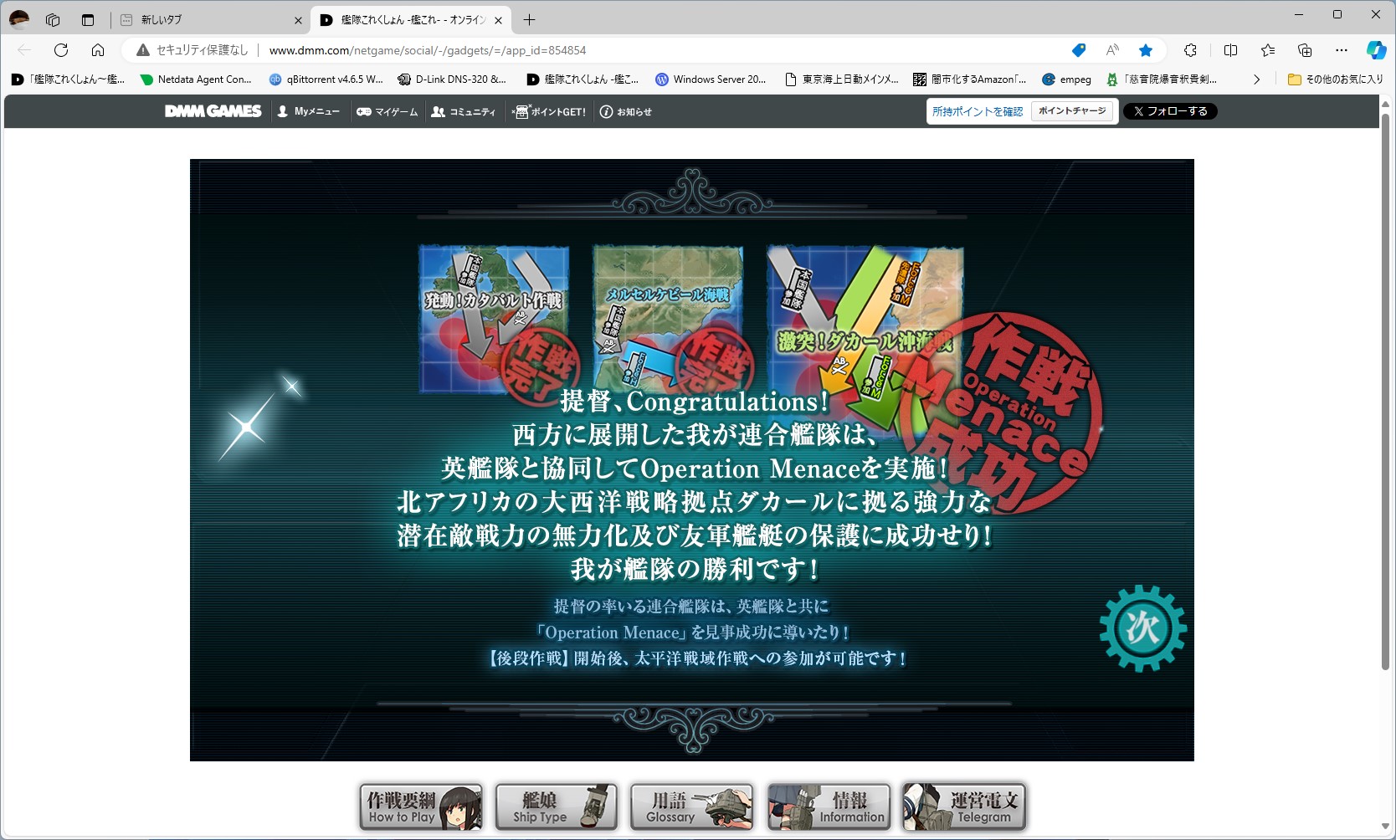Open the tab actions menu icon

(x=88, y=20)
